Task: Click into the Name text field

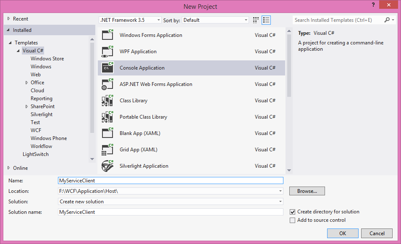Action: click(x=170, y=180)
